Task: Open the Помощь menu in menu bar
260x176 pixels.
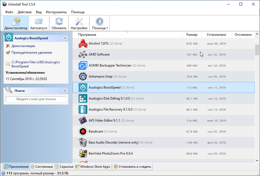Action: tap(78, 12)
